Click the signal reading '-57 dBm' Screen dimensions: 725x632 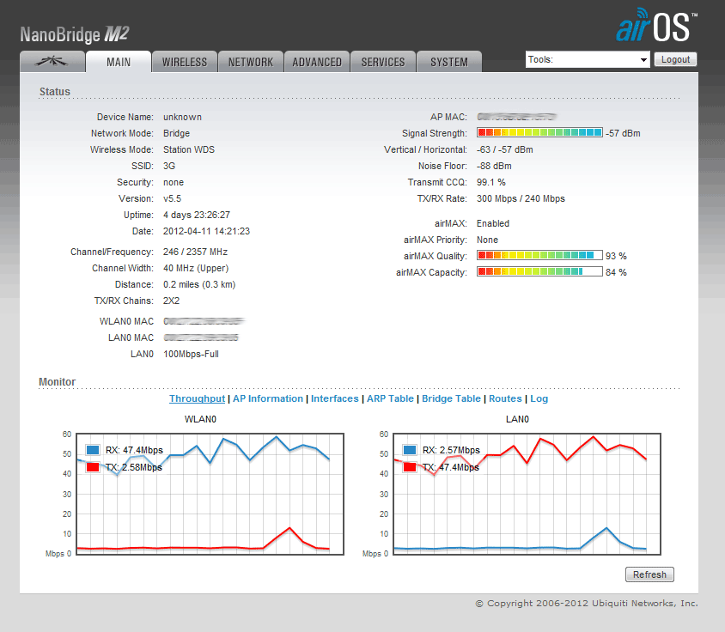623,133
